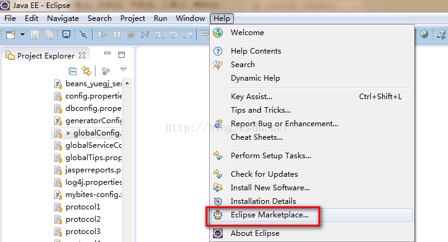This screenshot has height=242, width=448.
Task: Open the Edit menu
Action: click(31, 18)
